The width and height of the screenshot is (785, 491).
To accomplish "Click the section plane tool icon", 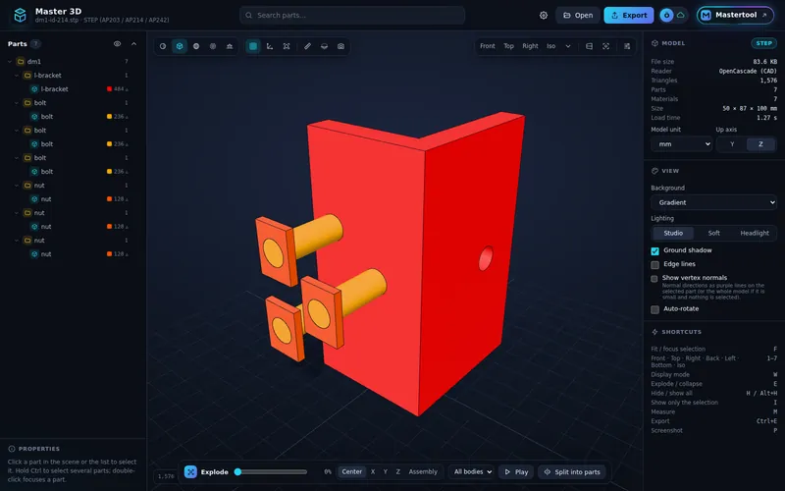I will (325, 46).
